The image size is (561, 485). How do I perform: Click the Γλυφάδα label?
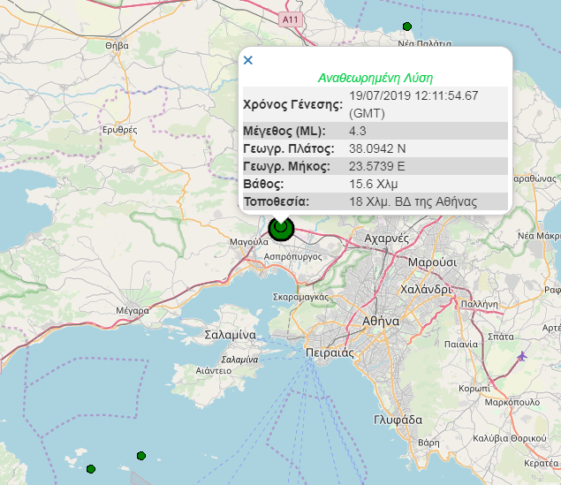398,420
